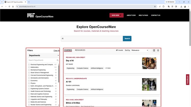Click down arrow of departments scrollbar
Screen dimensions: 191x107
[59, 105]
